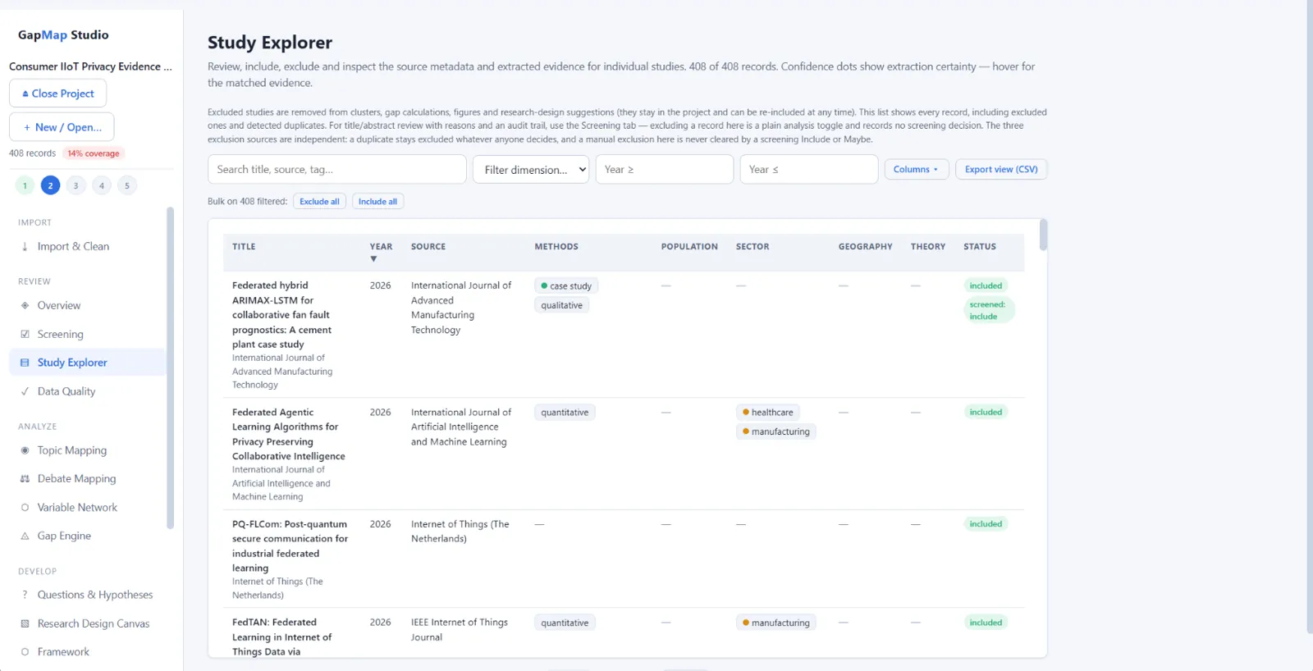
Task: Sort by the Title column header
Action: click(x=244, y=247)
